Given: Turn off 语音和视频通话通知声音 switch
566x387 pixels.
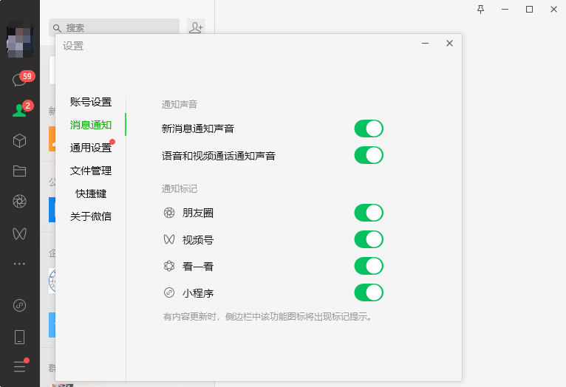Looking at the screenshot, I should pyautogui.click(x=369, y=156).
